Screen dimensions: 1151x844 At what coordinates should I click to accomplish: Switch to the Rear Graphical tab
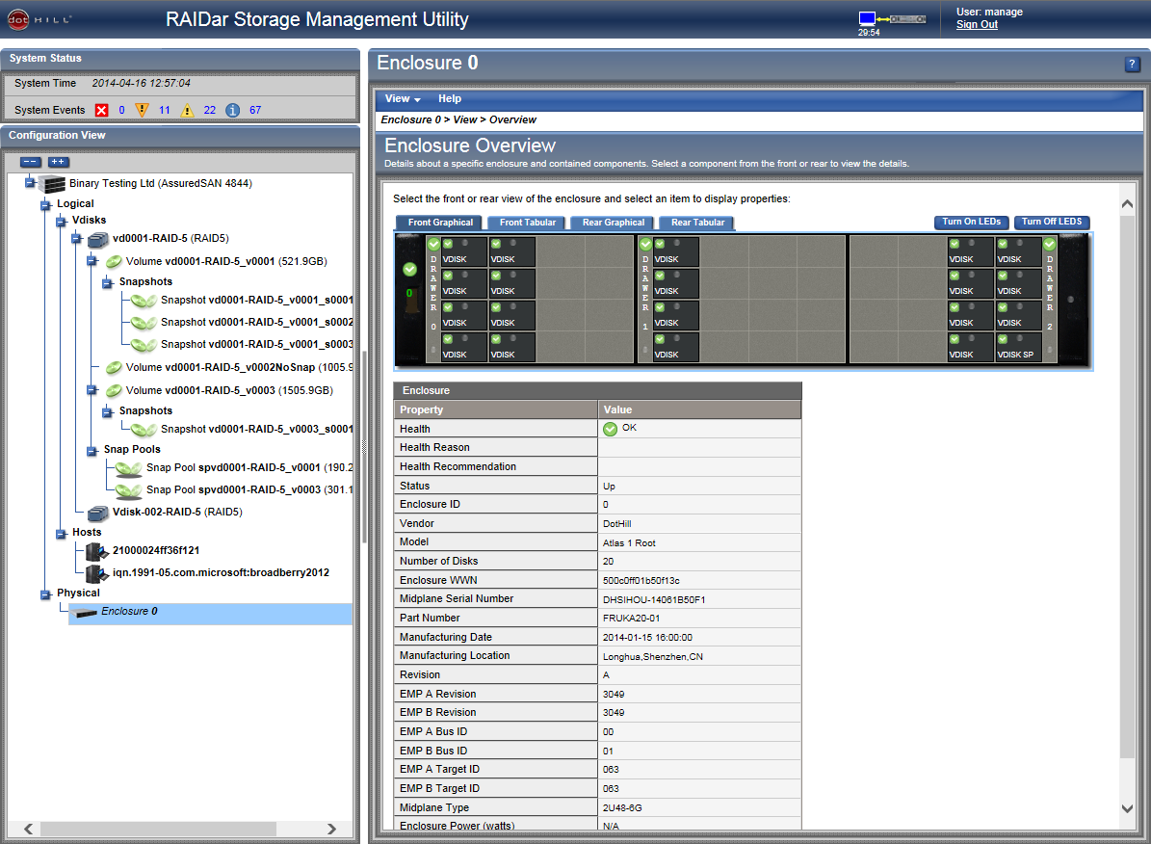point(613,223)
